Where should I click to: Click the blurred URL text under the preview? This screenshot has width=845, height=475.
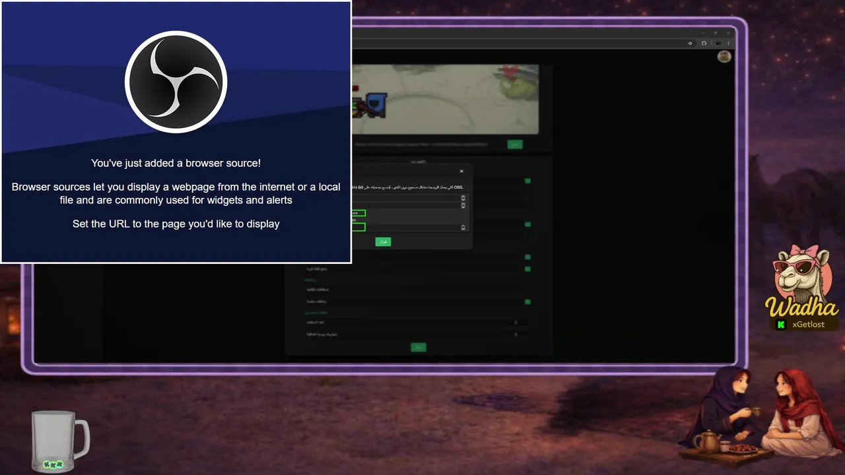pyautogui.click(x=421, y=144)
